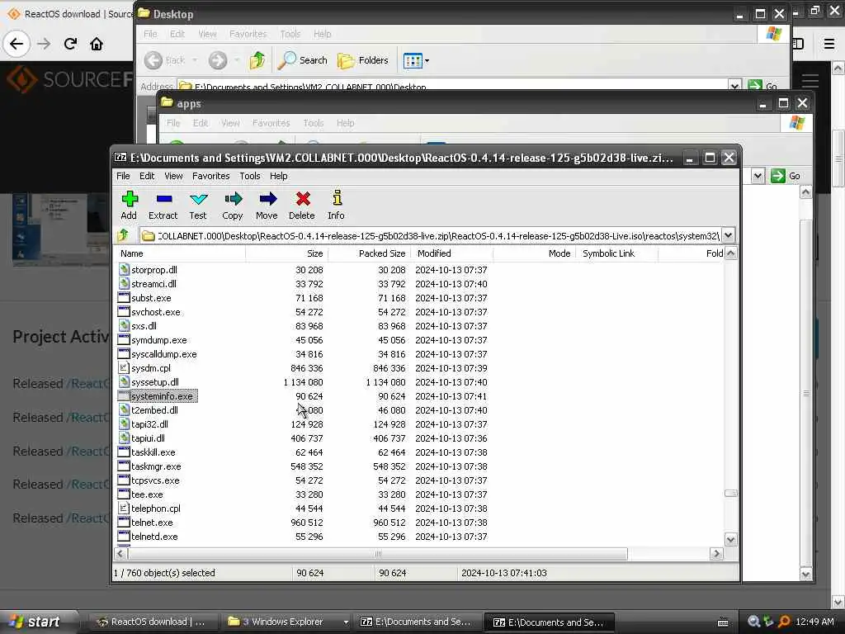Select the taskmgr.exe file icon
Viewport: 845px width, 634px height.
(x=124, y=466)
